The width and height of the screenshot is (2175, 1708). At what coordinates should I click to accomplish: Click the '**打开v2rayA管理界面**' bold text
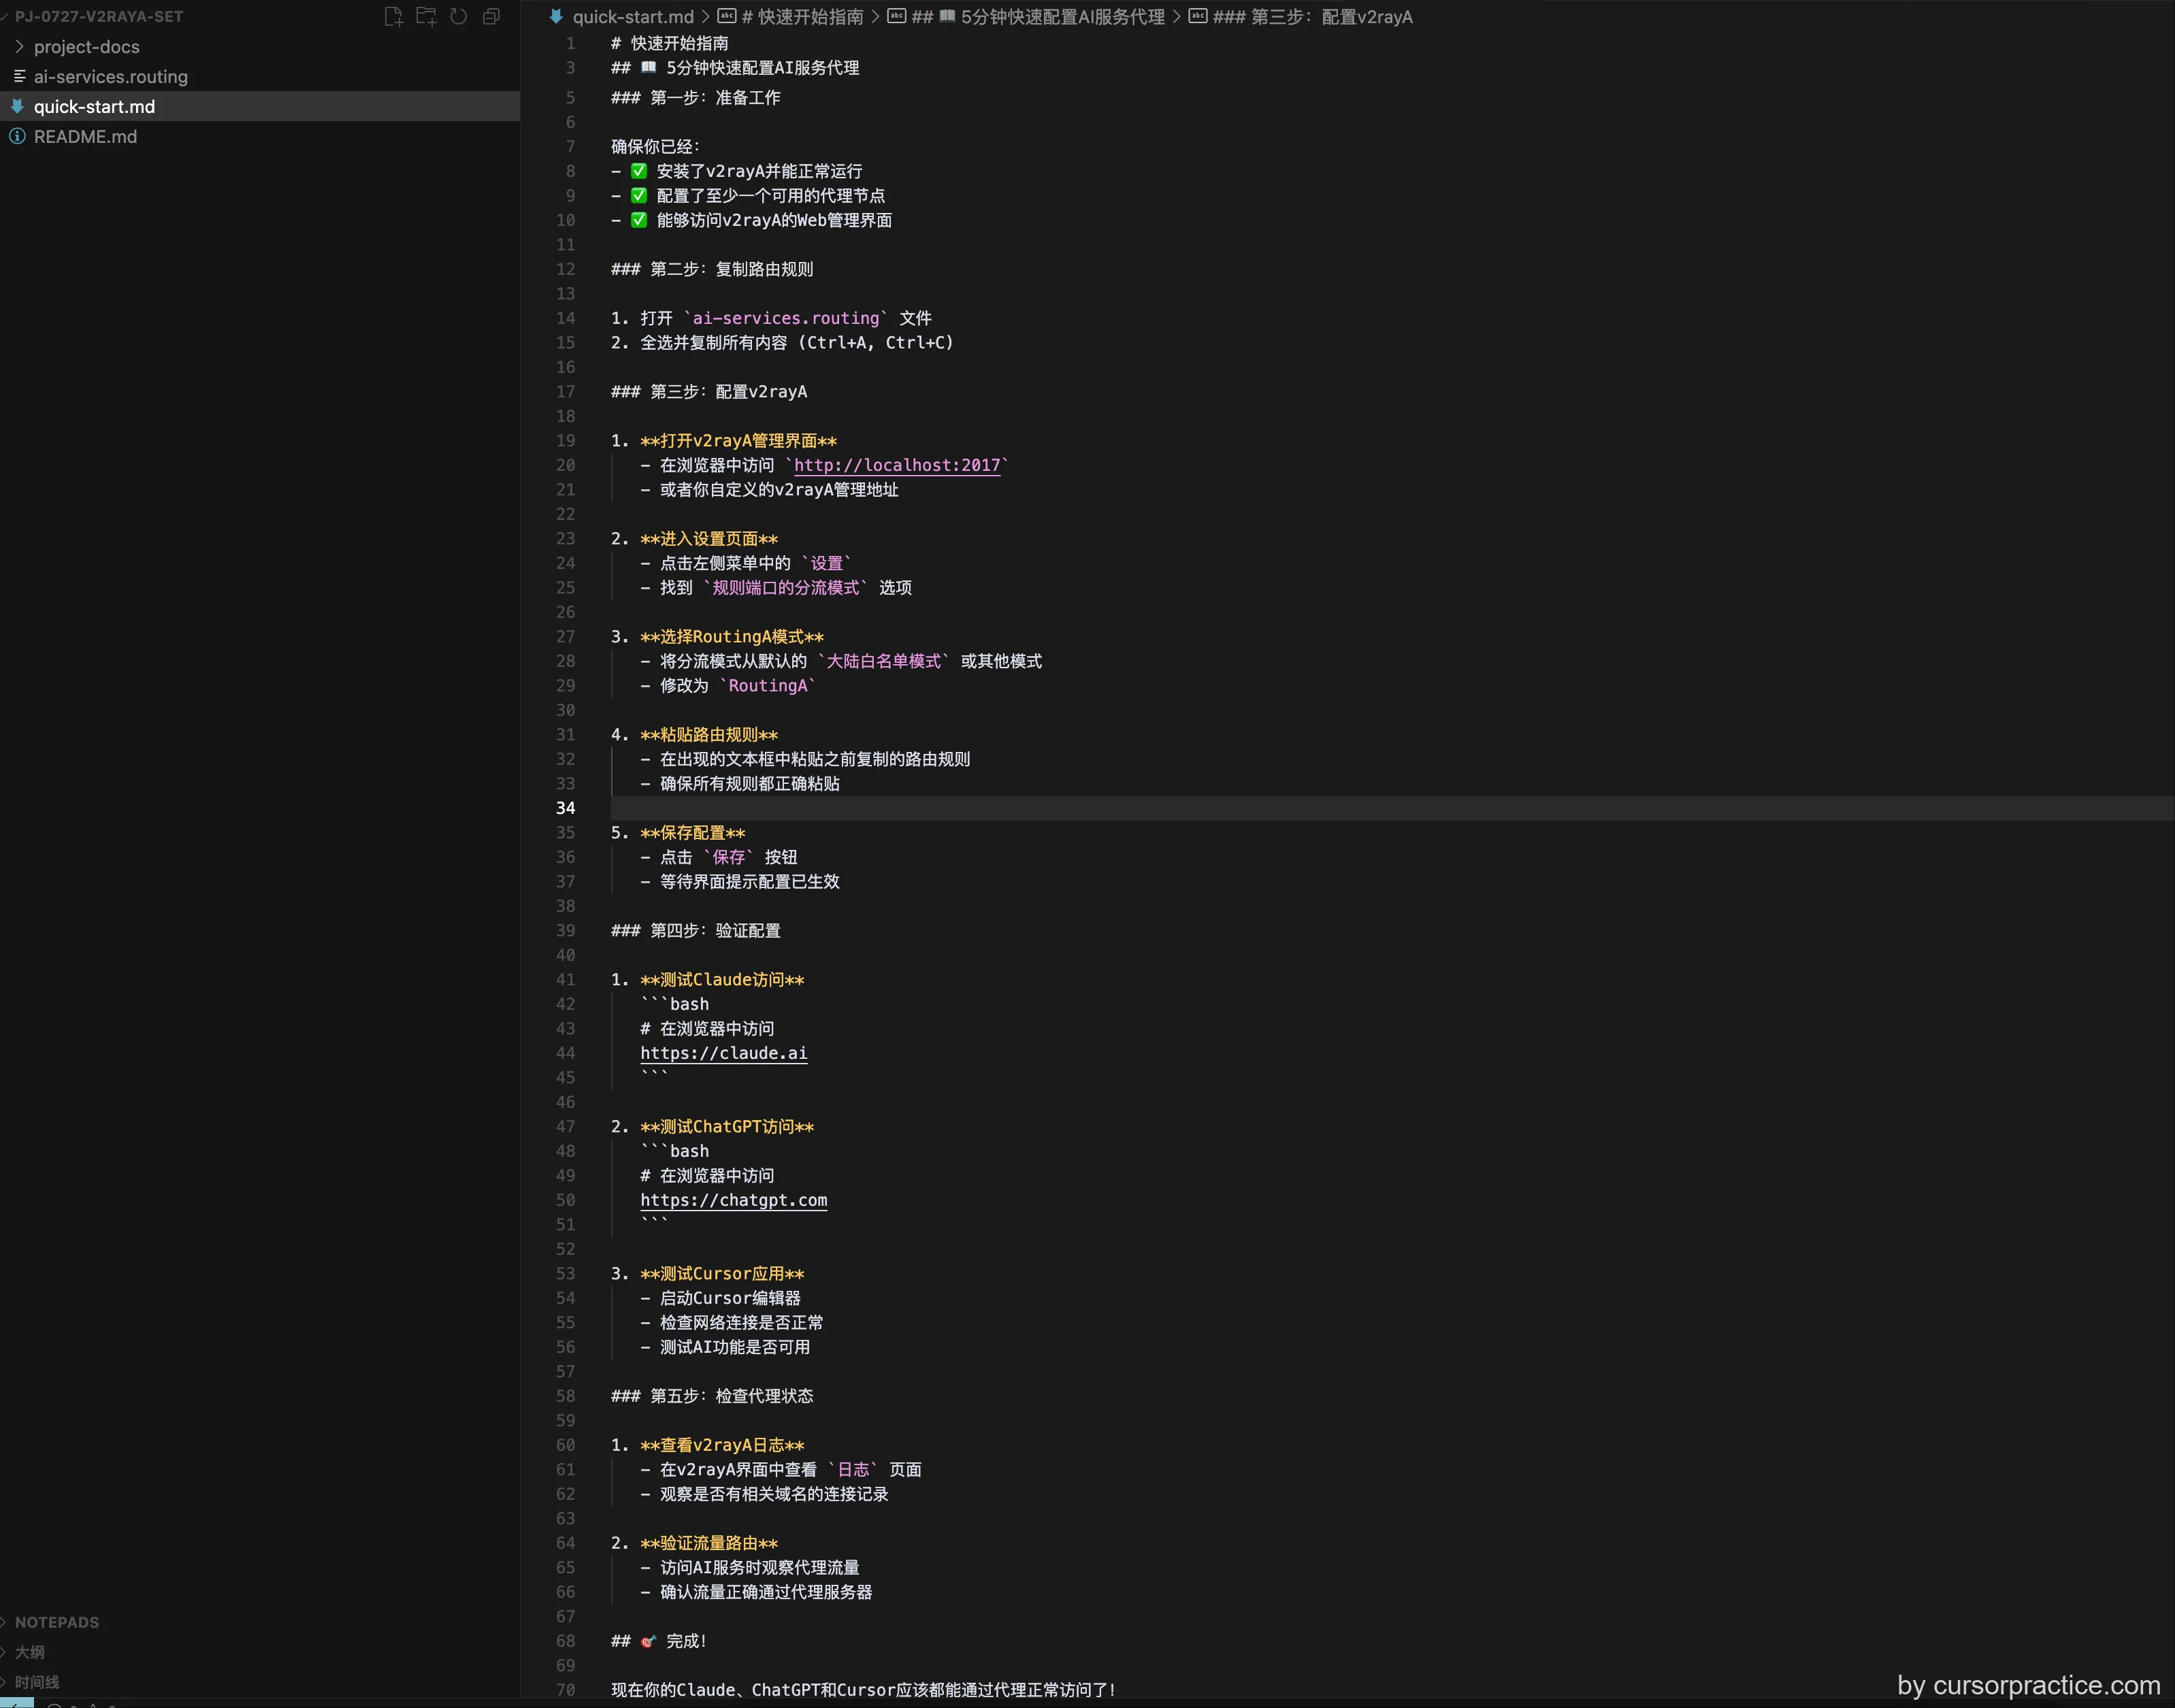tap(739, 440)
